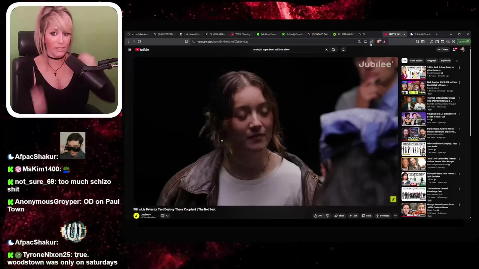Dislike the video with thumbs down
The height and width of the screenshot is (269, 479).
(x=327, y=216)
